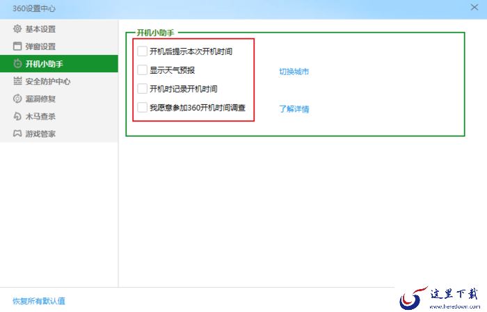
Task: Click the 我愿意参加360开机时间调查 label text
Action: (198, 108)
